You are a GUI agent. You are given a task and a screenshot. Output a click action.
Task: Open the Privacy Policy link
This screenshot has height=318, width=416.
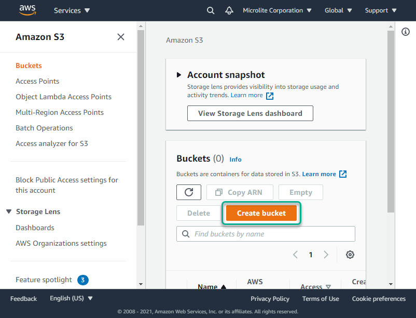click(270, 299)
